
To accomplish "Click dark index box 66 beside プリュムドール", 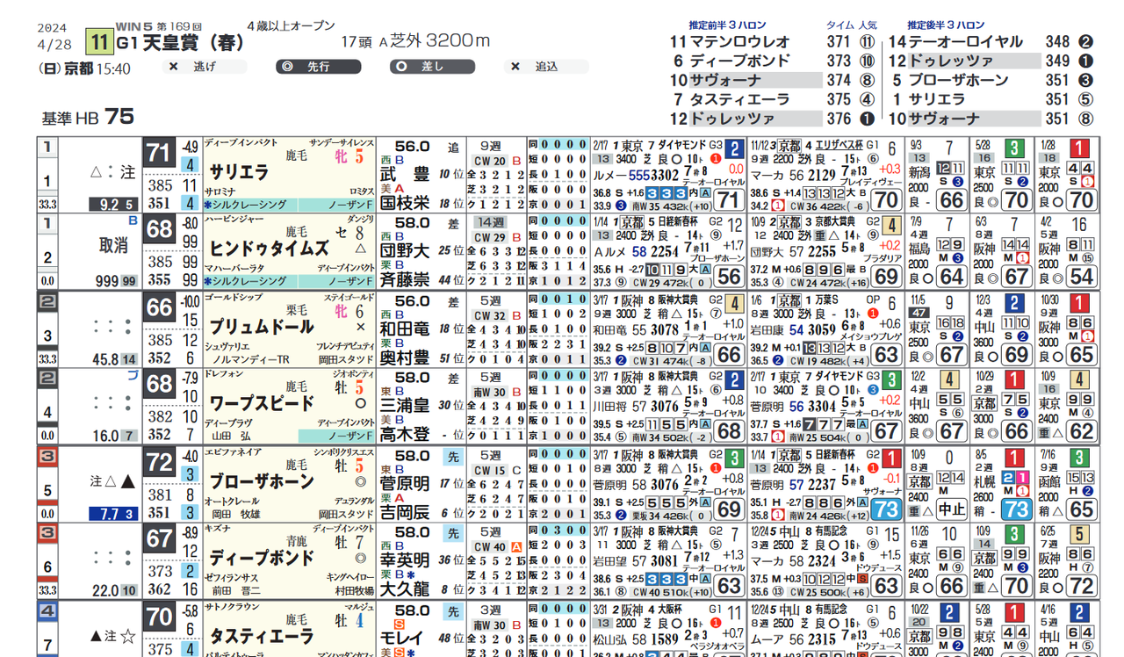I will coord(159,308).
